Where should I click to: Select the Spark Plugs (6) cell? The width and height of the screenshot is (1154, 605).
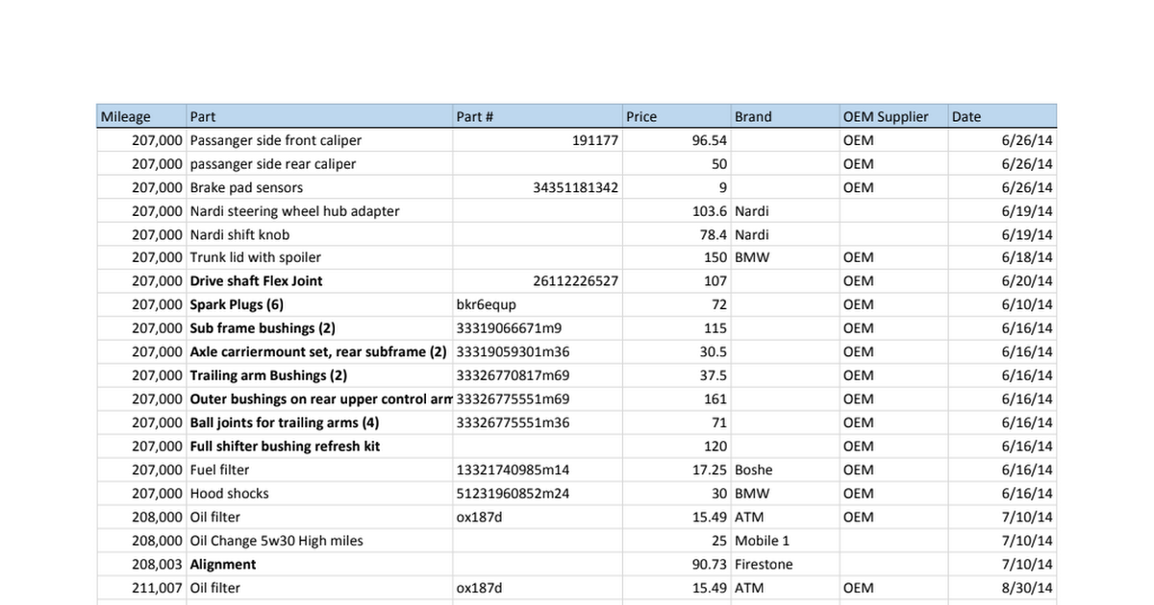click(319, 304)
